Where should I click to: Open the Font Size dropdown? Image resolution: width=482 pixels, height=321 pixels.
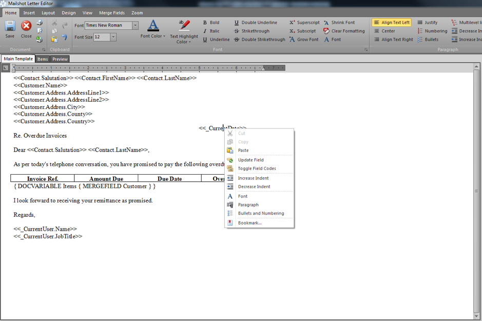click(x=113, y=36)
